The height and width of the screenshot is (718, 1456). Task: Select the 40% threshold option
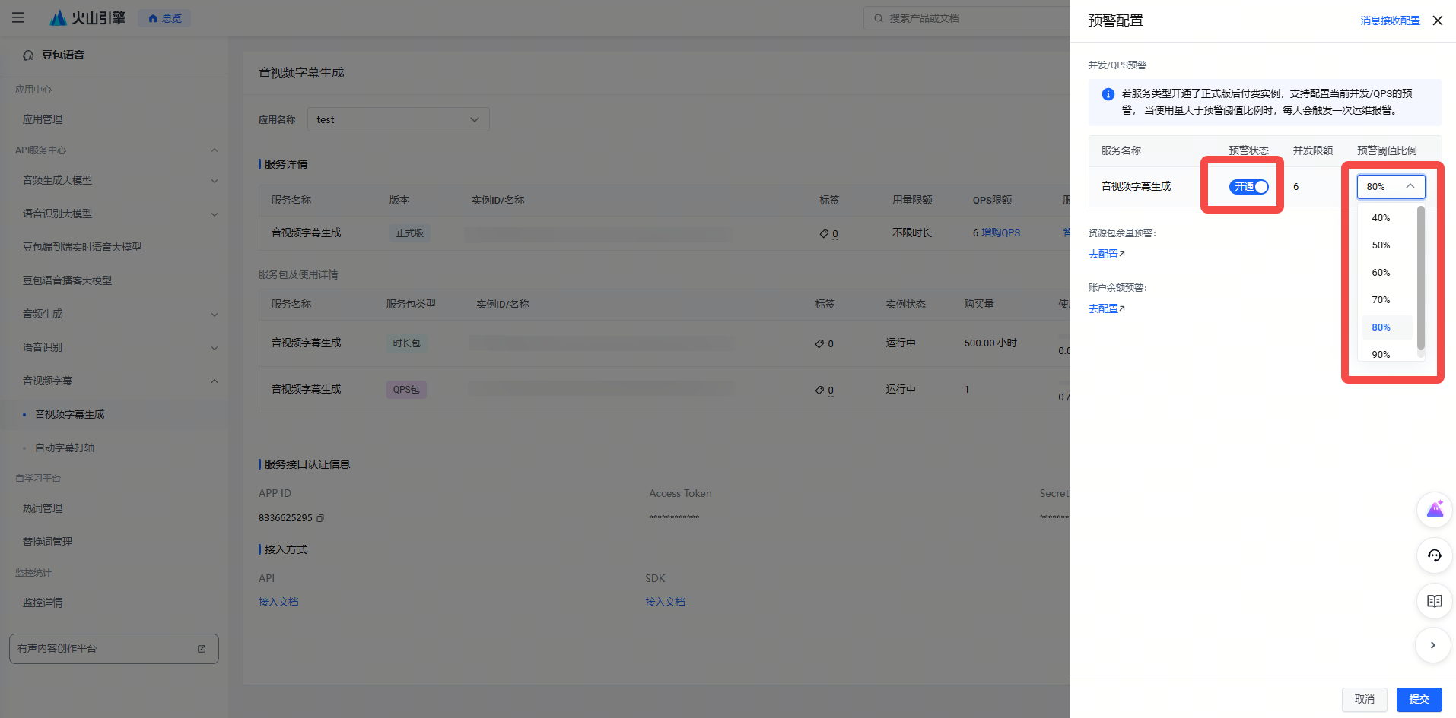point(1387,218)
